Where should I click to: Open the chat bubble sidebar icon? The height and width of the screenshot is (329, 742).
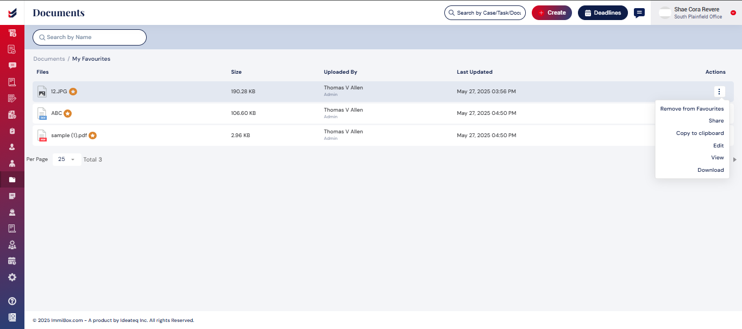point(12,66)
